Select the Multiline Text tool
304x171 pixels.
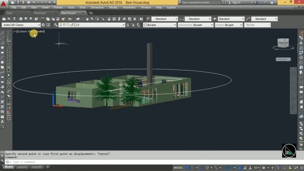point(2,122)
